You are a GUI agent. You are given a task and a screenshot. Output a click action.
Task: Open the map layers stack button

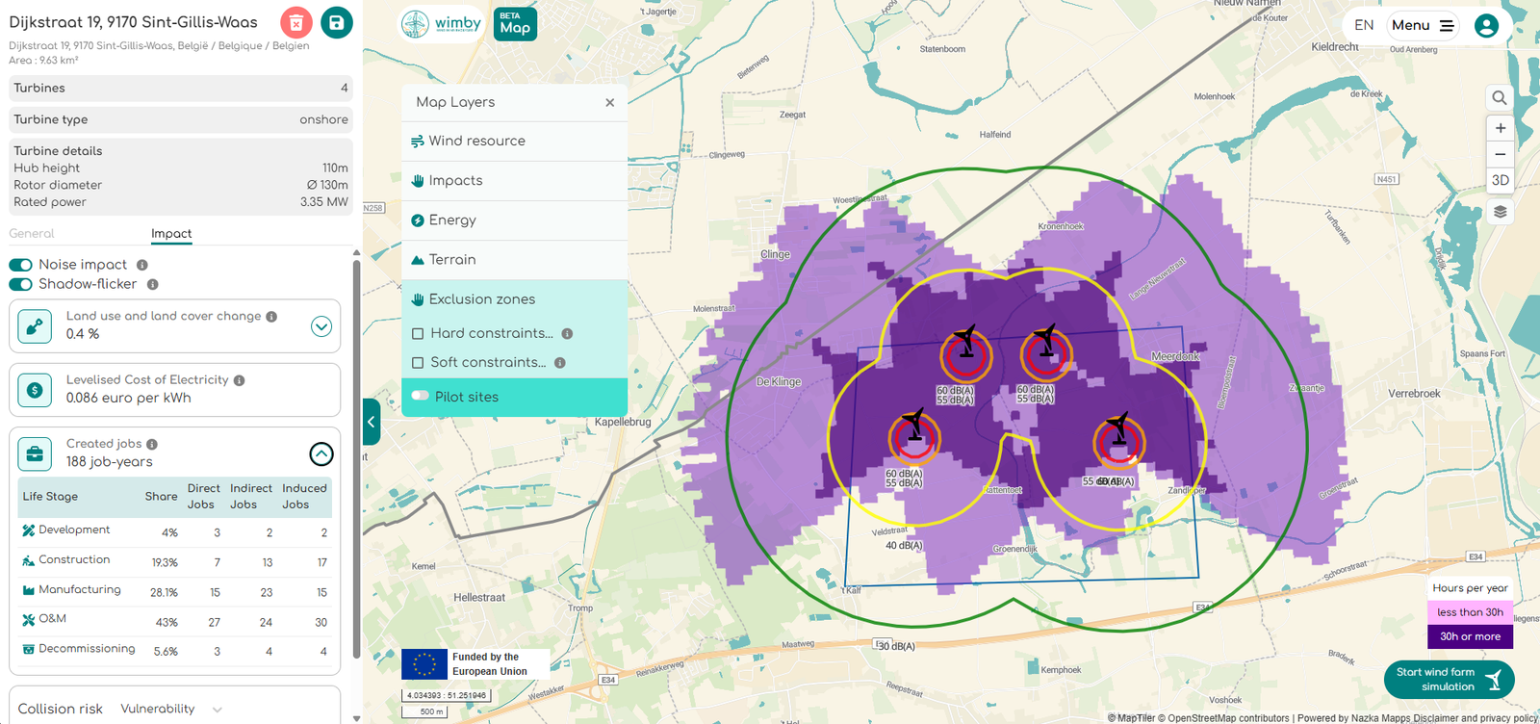[x=1500, y=212]
